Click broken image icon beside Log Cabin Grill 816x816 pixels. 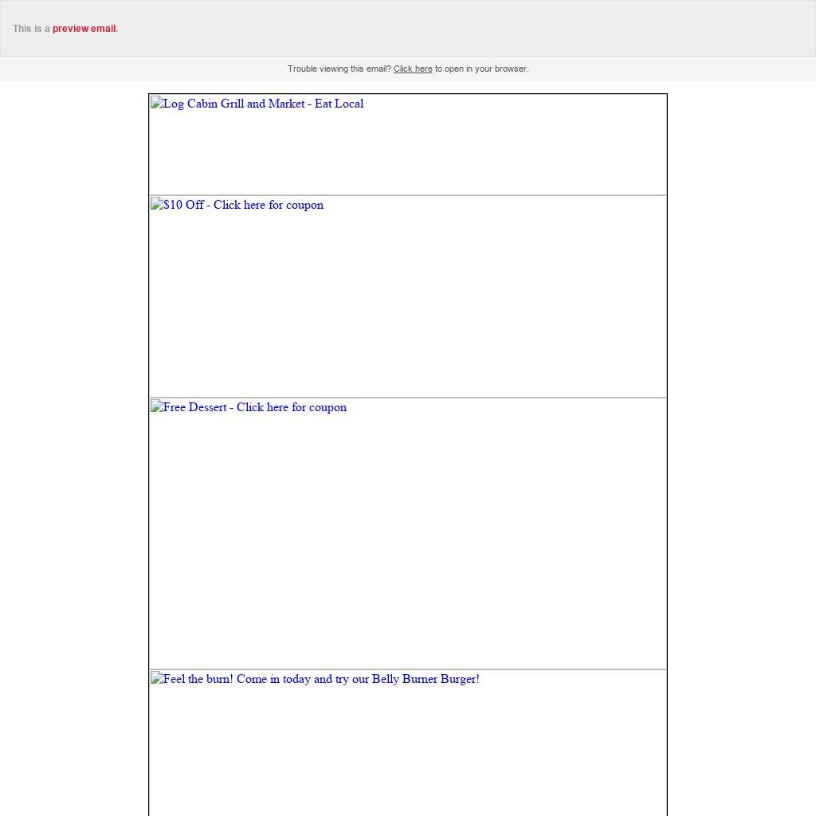(156, 104)
